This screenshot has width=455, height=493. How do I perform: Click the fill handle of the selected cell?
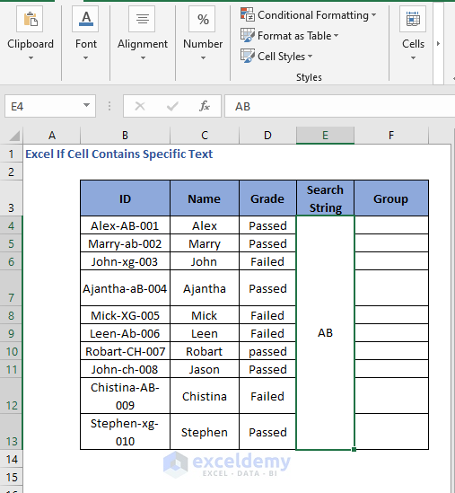tap(354, 450)
